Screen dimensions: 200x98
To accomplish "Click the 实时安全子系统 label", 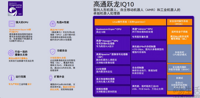I will [179, 32].
